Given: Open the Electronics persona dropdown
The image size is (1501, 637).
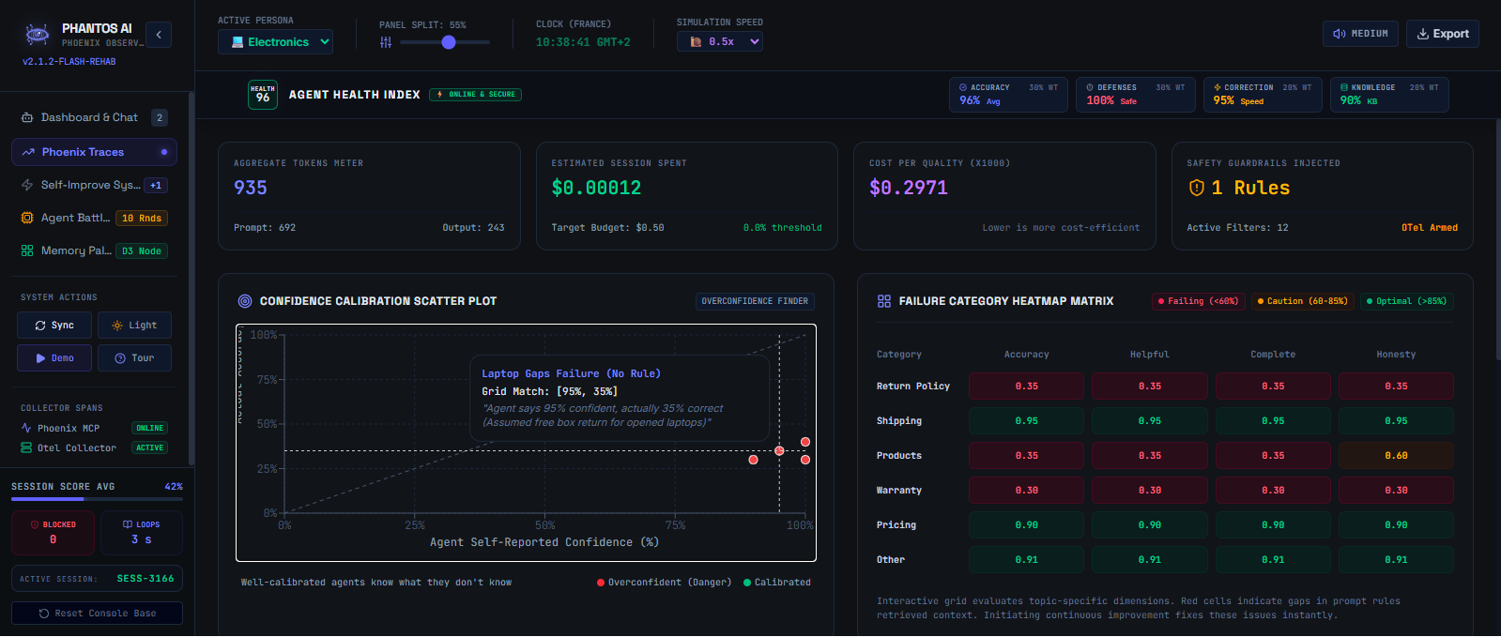Looking at the screenshot, I should pos(276,42).
